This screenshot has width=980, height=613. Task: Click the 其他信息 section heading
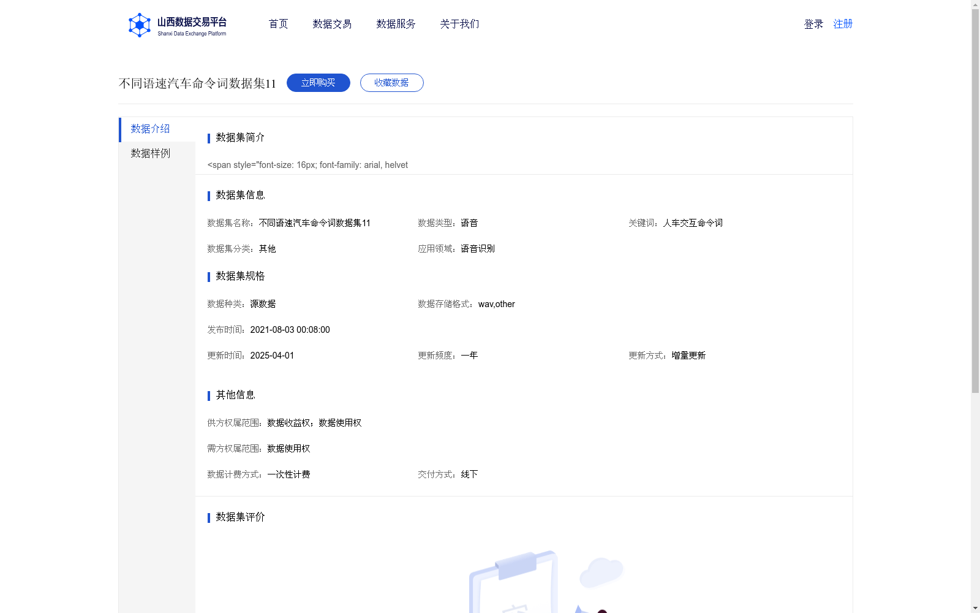pos(235,395)
